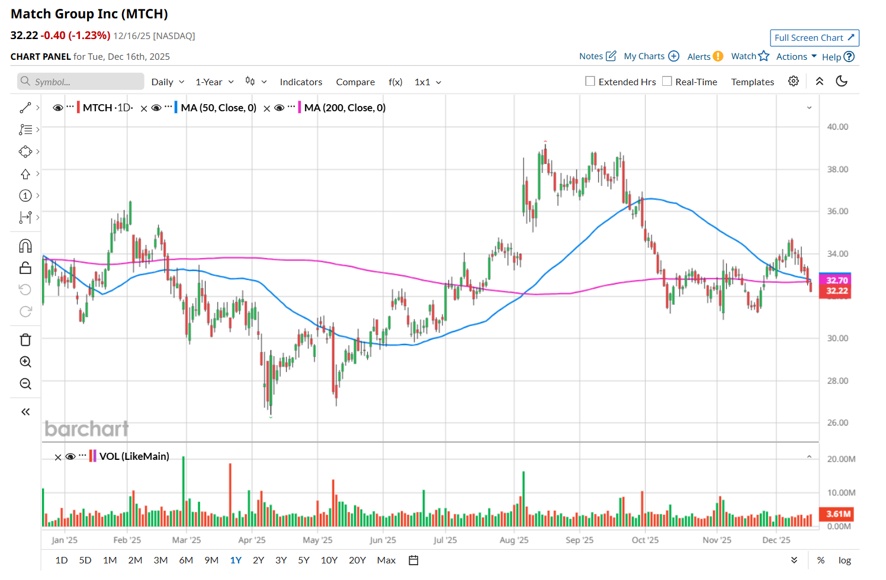
Task: Click the trash icon to delete drawings
Action: 25,340
